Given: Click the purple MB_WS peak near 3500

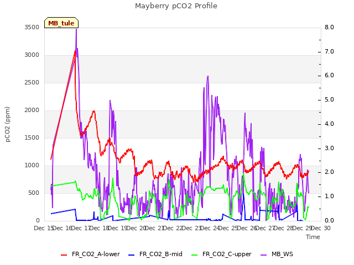Looking at the screenshot, I should (76, 29).
